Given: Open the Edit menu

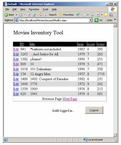Looking at the screenshot, I should [x=14, y=9].
